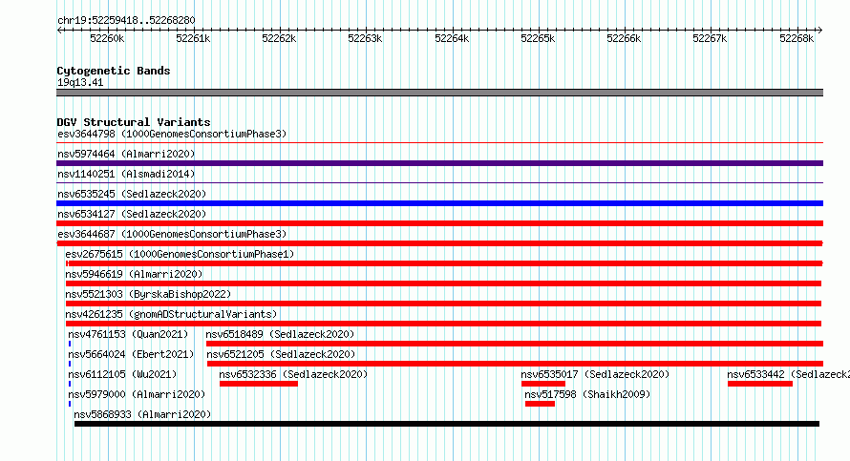
Task: Click the 52264k ruler label
Action: coord(452,38)
